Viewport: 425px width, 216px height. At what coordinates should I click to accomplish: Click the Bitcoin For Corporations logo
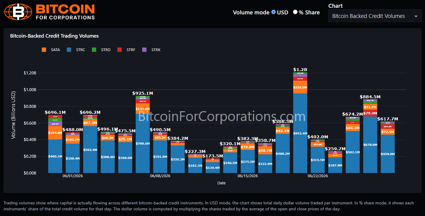click(x=49, y=11)
